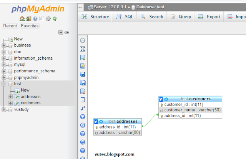Collapse the test database node
This screenshot has height=159, width=246.
tap(4, 84)
